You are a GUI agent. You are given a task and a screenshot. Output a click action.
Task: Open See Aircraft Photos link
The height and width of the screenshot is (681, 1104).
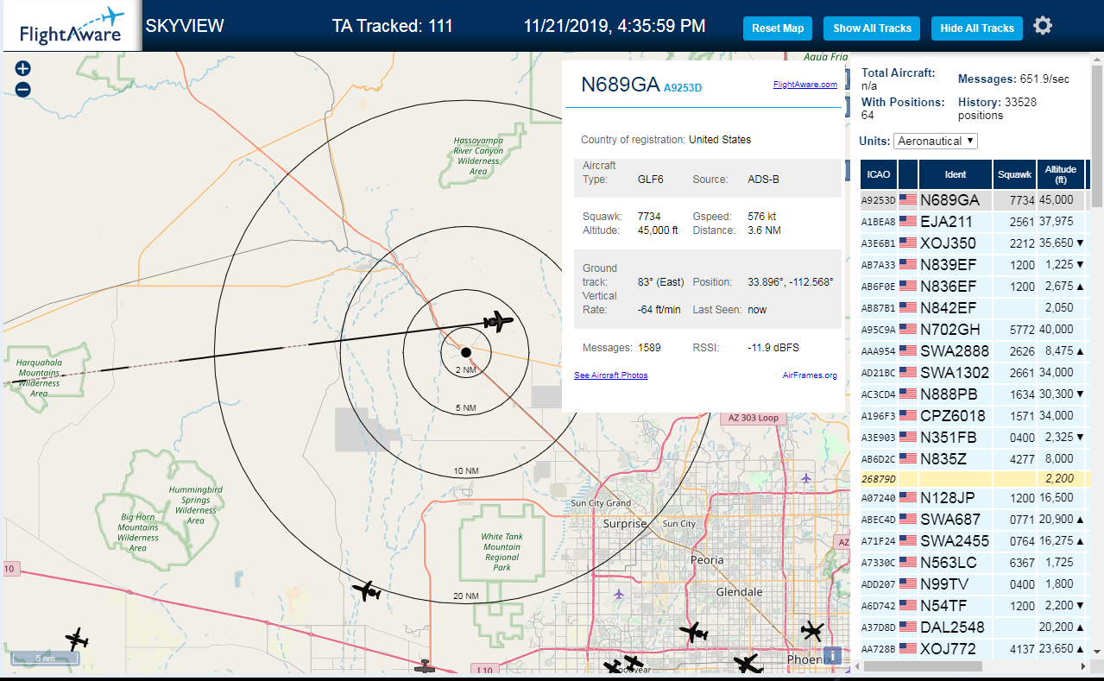[611, 375]
